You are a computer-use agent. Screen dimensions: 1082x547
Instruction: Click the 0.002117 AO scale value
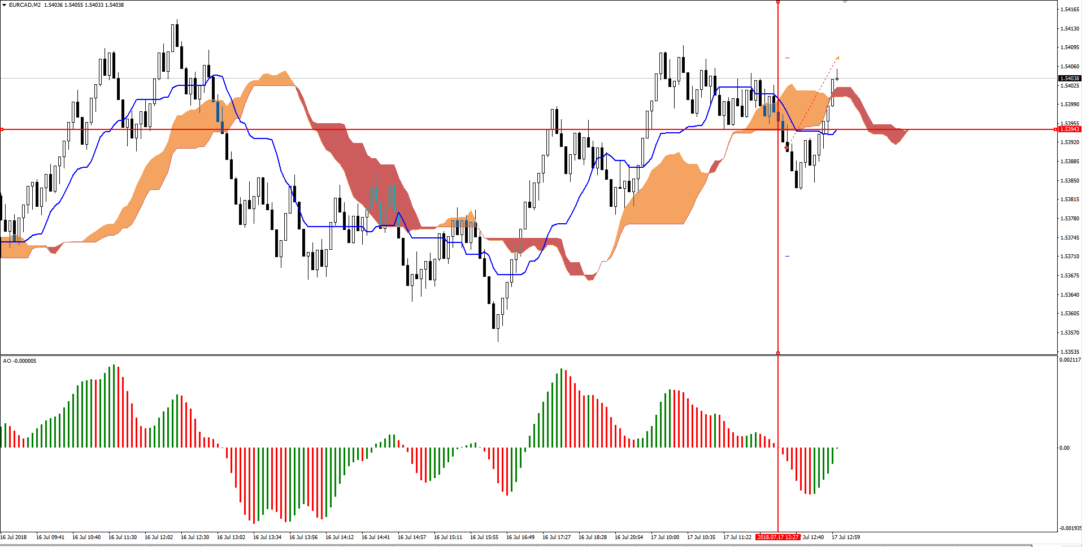tap(1070, 360)
